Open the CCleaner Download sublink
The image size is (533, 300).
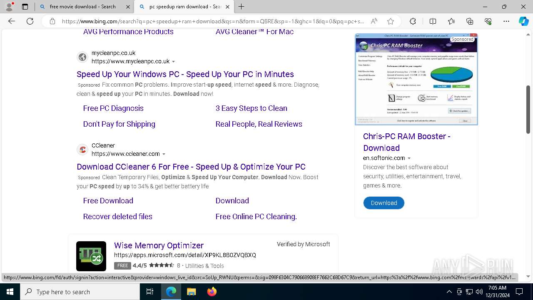pyautogui.click(x=232, y=201)
